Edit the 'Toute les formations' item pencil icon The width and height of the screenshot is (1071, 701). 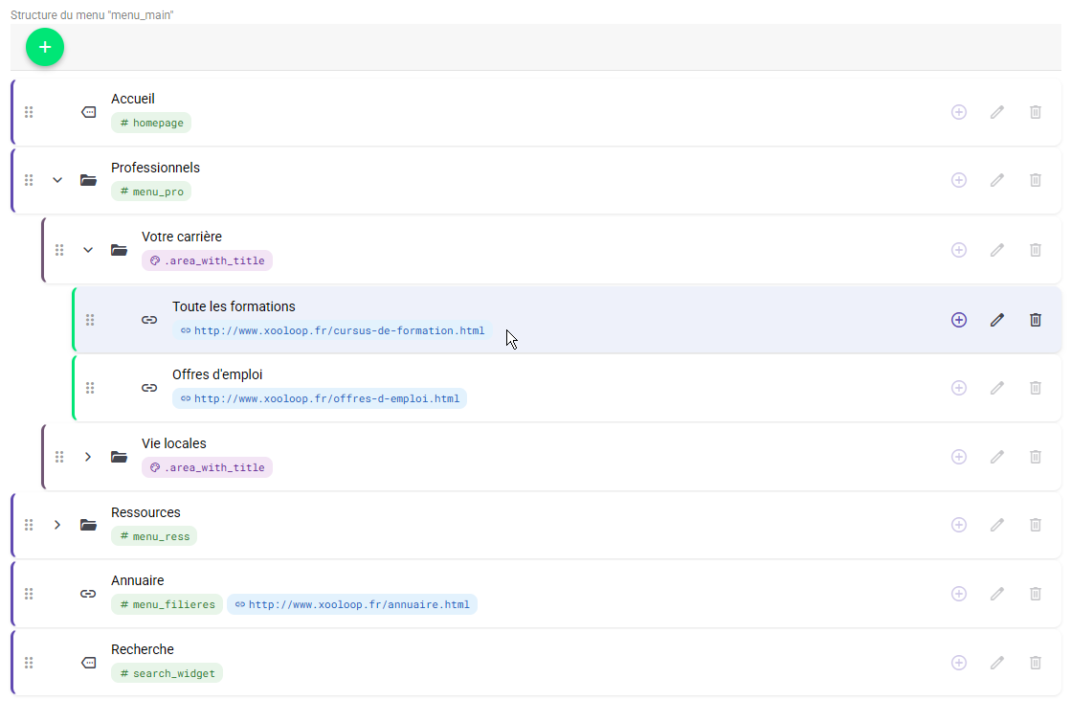click(x=996, y=320)
